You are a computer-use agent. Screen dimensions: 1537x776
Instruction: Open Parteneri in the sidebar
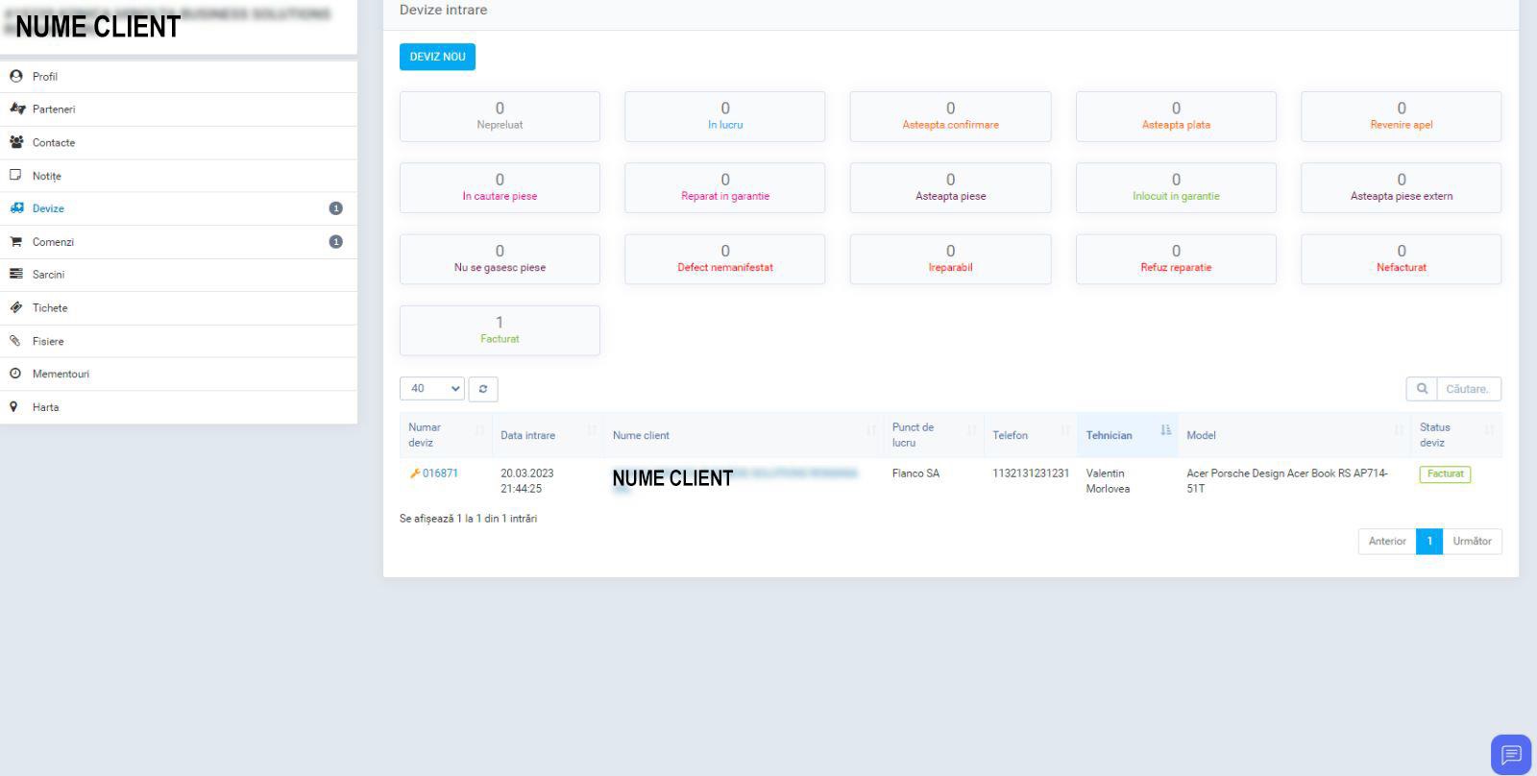[54, 109]
